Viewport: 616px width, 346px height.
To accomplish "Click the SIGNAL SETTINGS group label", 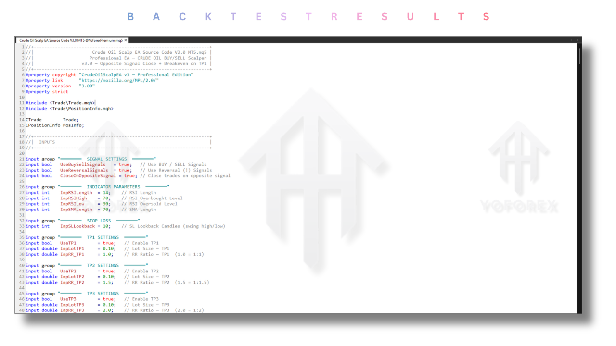I will coord(106,159).
